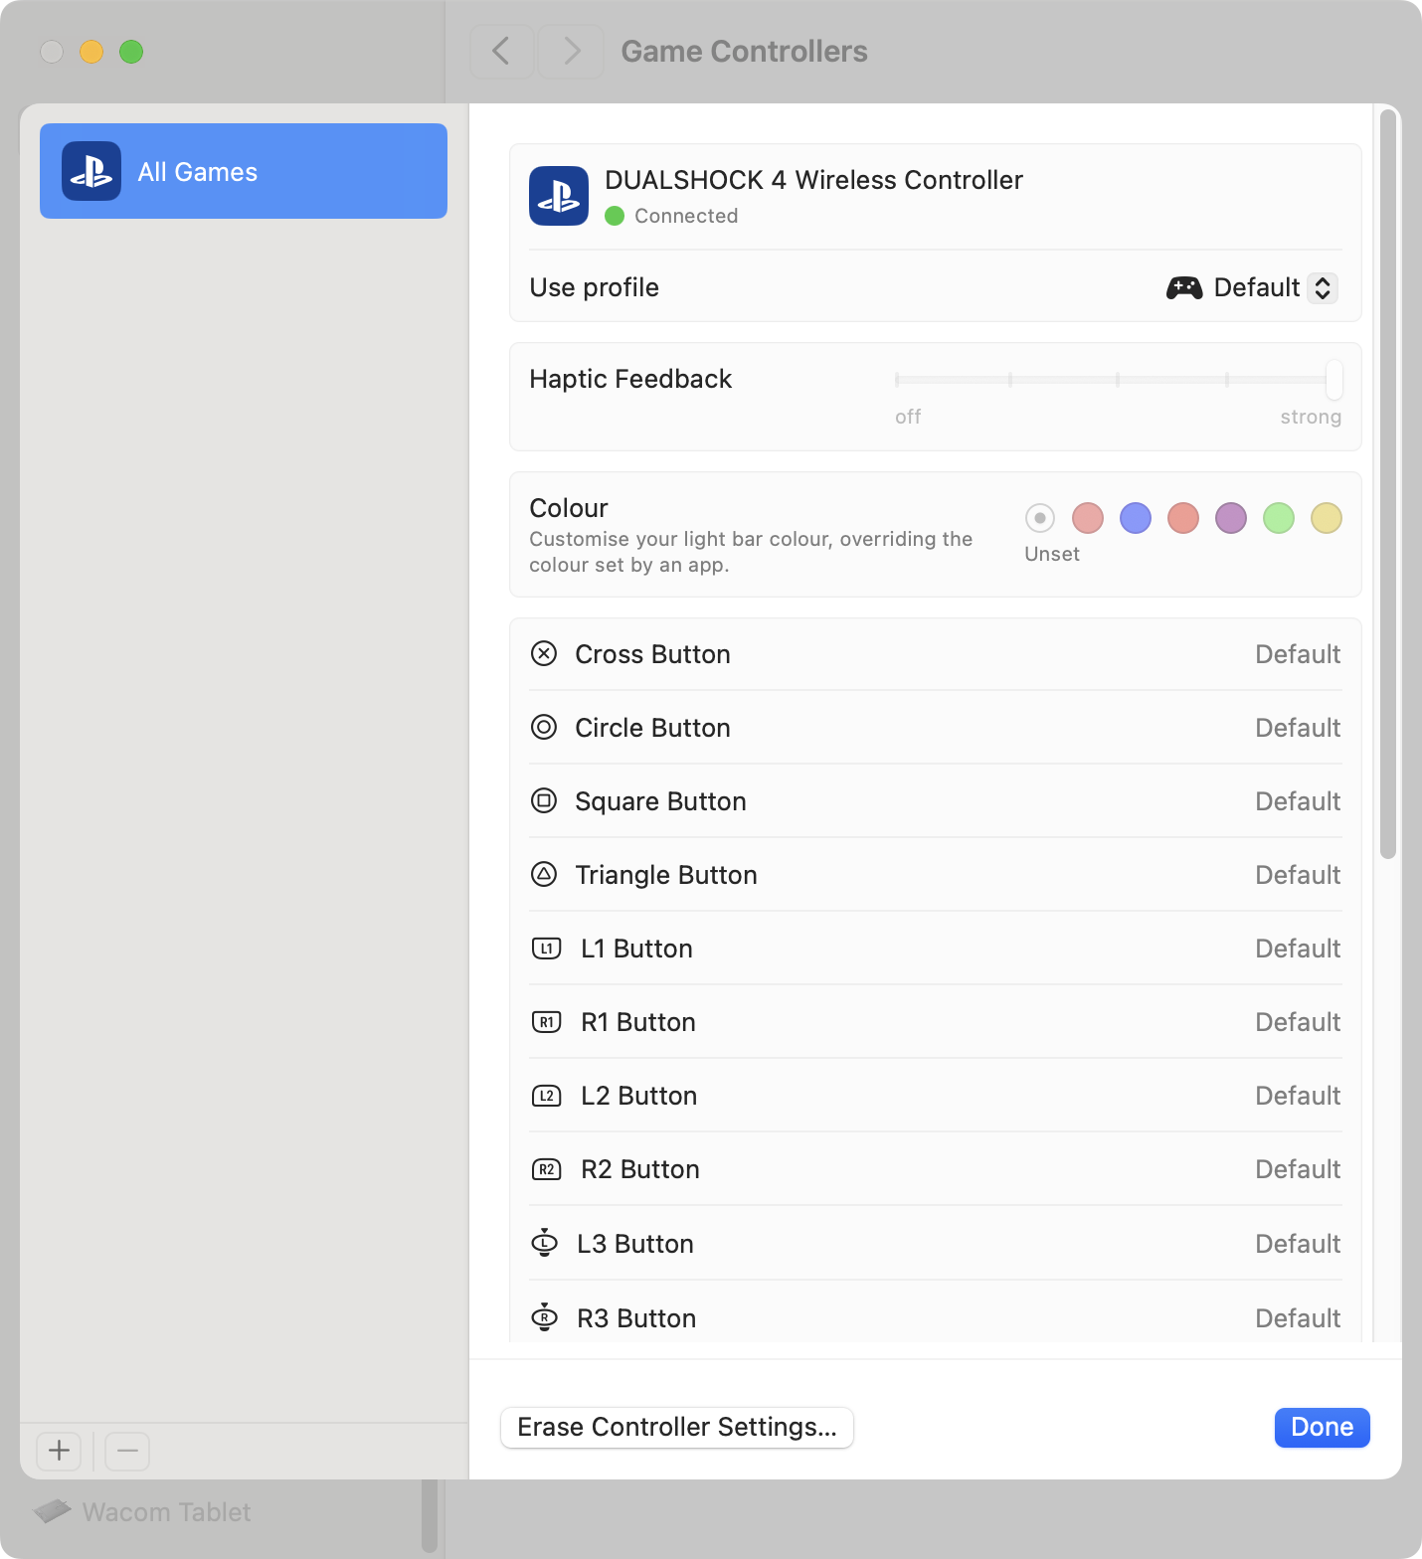Pick the pink swatch next to Unset radio
Image resolution: width=1422 pixels, height=1559 pixels.
click(x=1088, y=518)
